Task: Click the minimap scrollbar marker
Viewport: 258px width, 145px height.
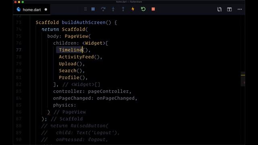Action: (243, 75)
